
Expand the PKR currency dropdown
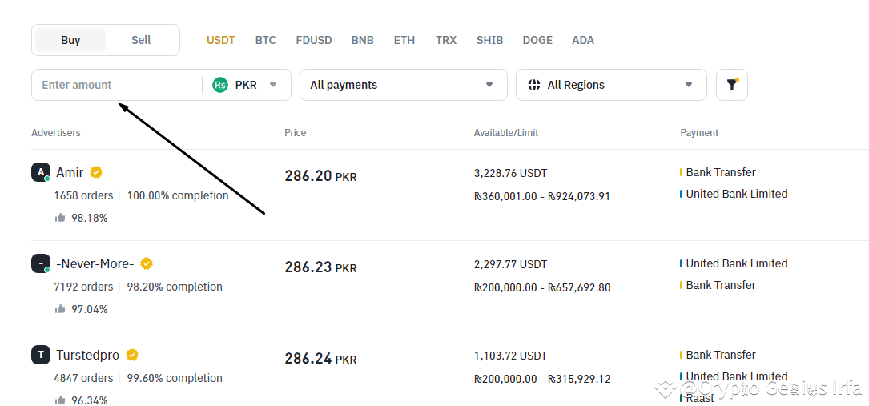(x=273, y=85)
